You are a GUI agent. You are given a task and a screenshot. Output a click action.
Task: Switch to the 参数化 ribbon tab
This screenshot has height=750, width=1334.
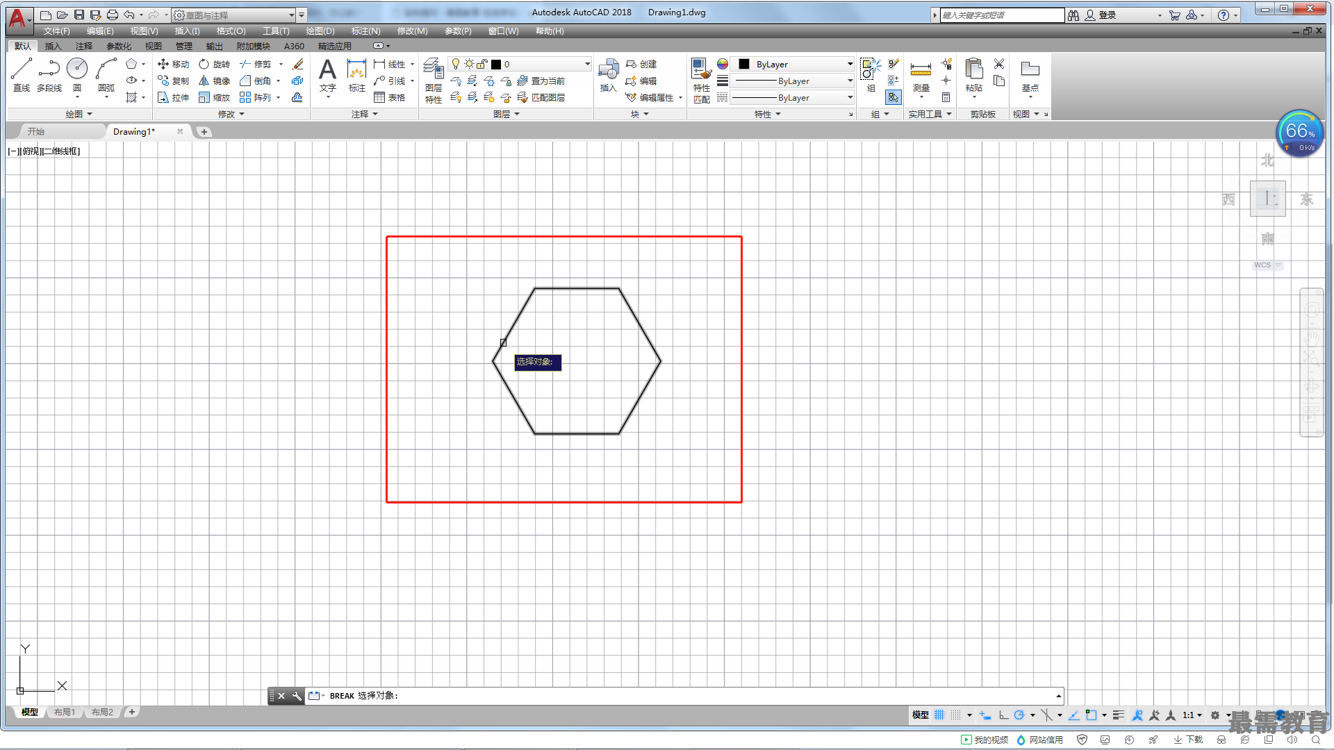click(119, 46)
